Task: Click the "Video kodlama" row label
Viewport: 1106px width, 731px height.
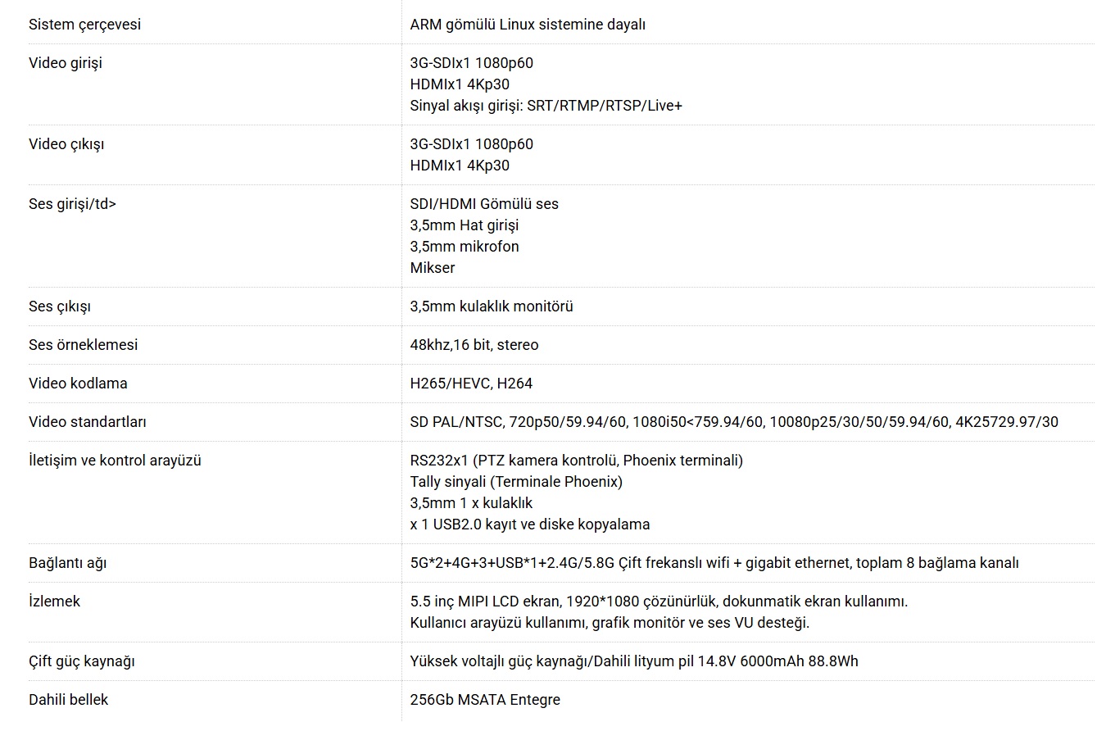Action: point(78,384)
